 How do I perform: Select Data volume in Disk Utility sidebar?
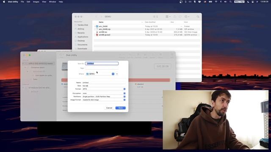pyautogui.click(x=35, y=79)
